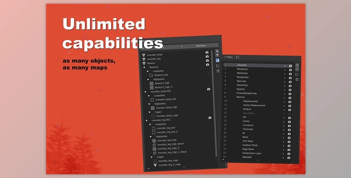Image resolution: width=351 pixels, height=178 pixels.
Task: Toggle camera icon for Opacity map
Action: pyautogui.click(x=290, y=90)
